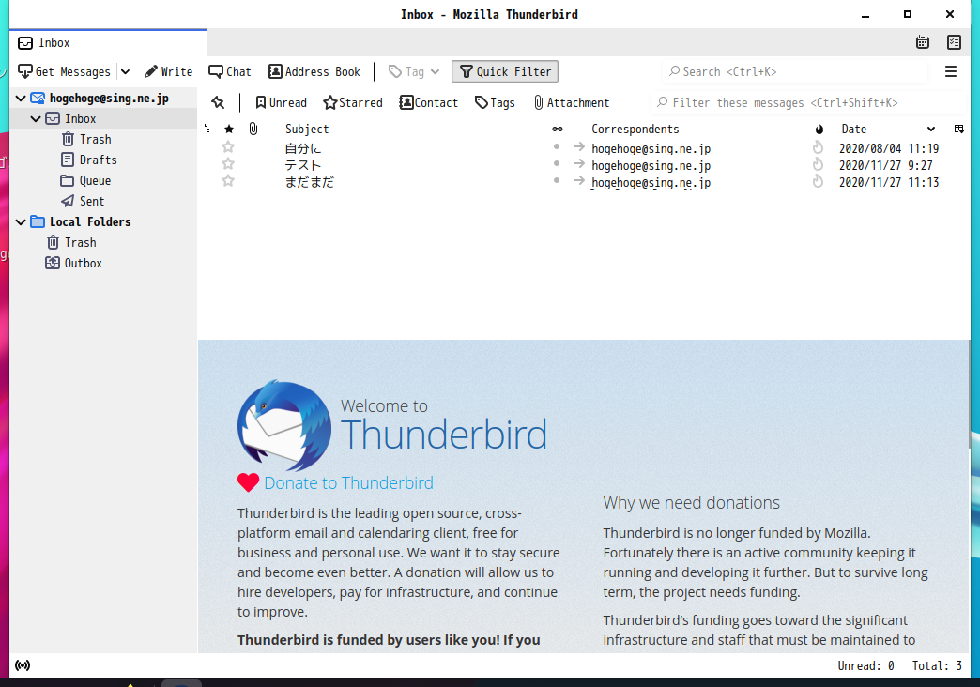Open the Queue folder

pyautogui.click(x=95, y=180)
